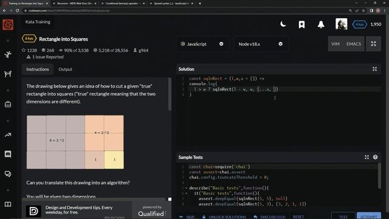The image size is (389, 219).
Task: Click the star count 1238
Action: 29,50
